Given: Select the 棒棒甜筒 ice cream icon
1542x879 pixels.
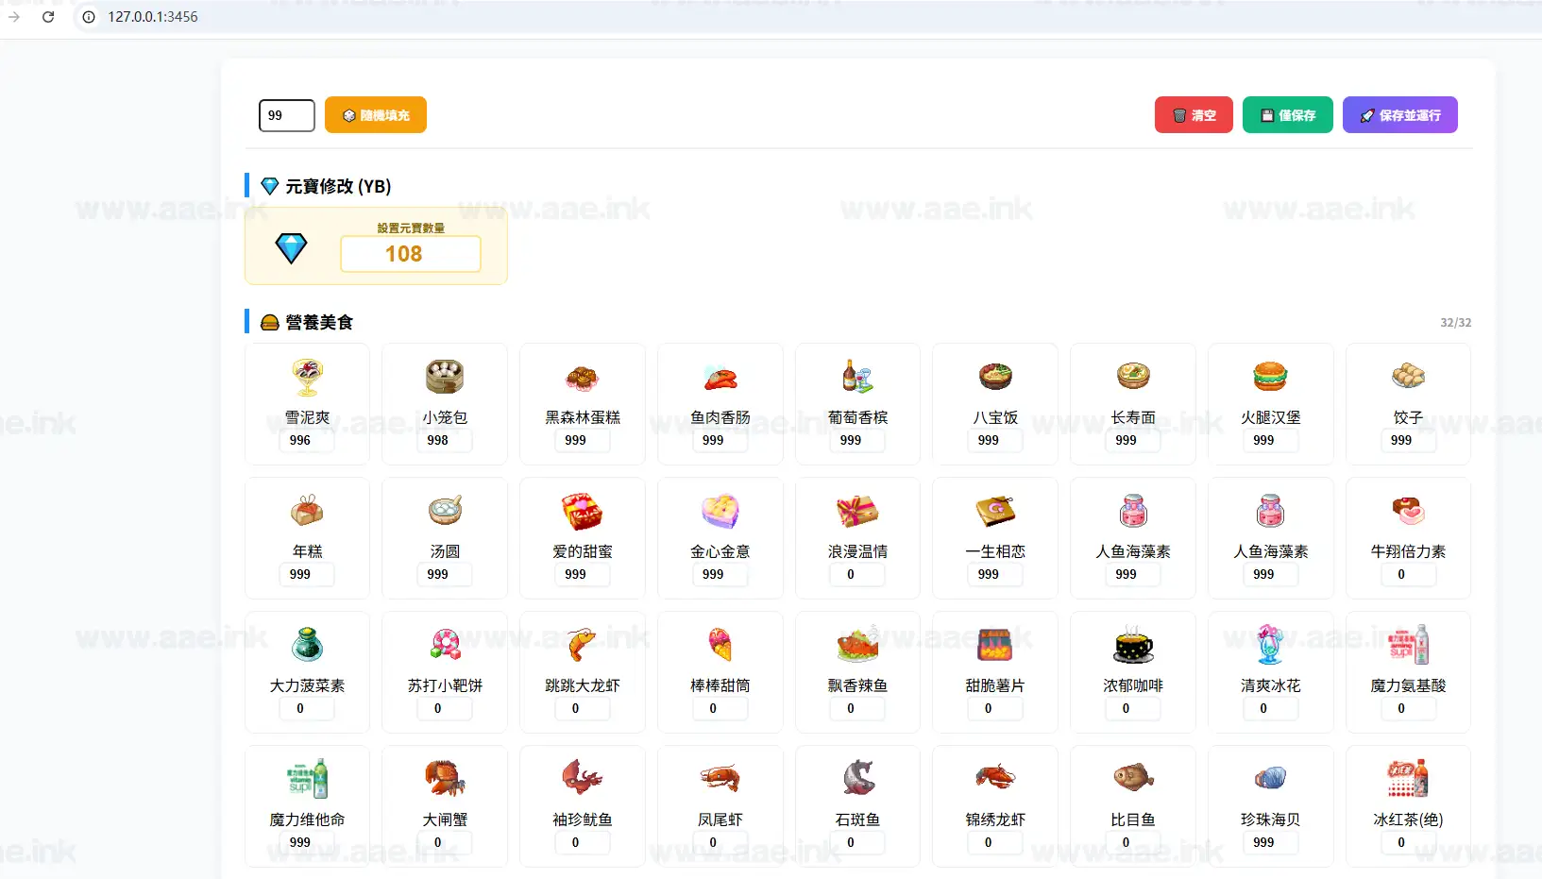Looking at the screenshot, I should click(x=720, y=645).
